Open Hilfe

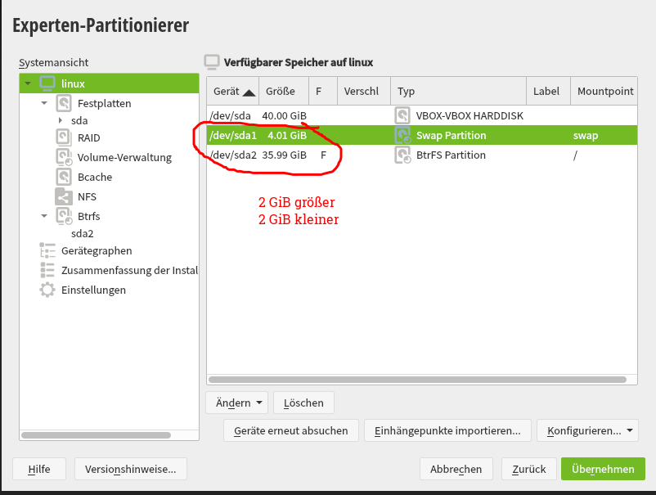(39, 469)
